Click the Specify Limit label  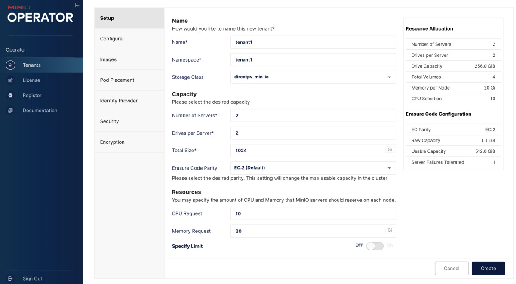pyautogui.click(x=187, y=246)
